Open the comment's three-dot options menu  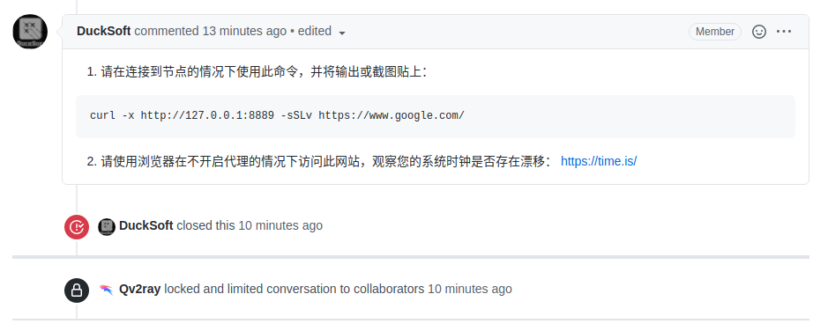(784, 32)
